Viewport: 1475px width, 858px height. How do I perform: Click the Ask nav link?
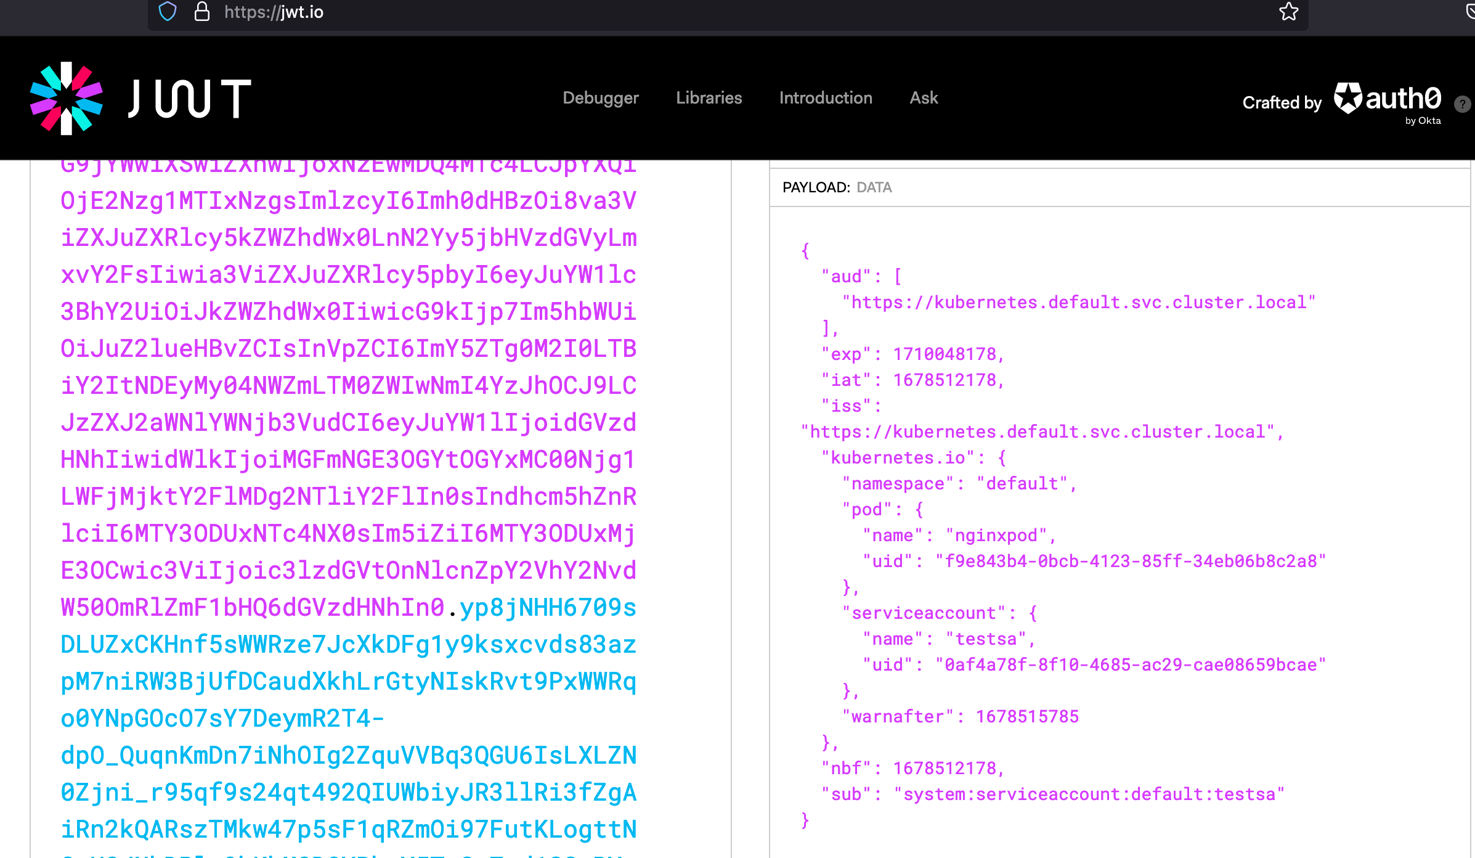coord(923,98)
